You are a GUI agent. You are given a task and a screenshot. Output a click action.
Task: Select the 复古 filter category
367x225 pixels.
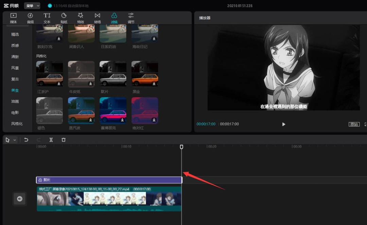pos(15,79)
